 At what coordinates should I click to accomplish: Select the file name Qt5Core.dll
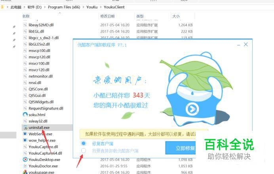click(38, 89)
